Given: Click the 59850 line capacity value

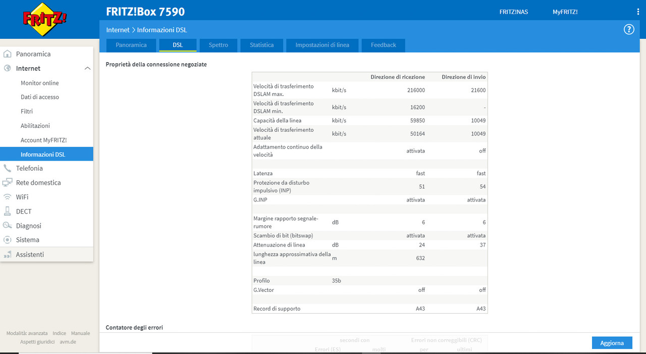Looking at the screenshot, I should 417,121.
